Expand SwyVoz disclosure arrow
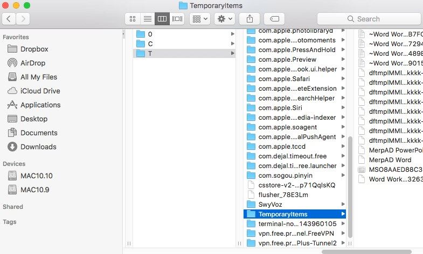The image size is (423, 254). coord(343,205)
